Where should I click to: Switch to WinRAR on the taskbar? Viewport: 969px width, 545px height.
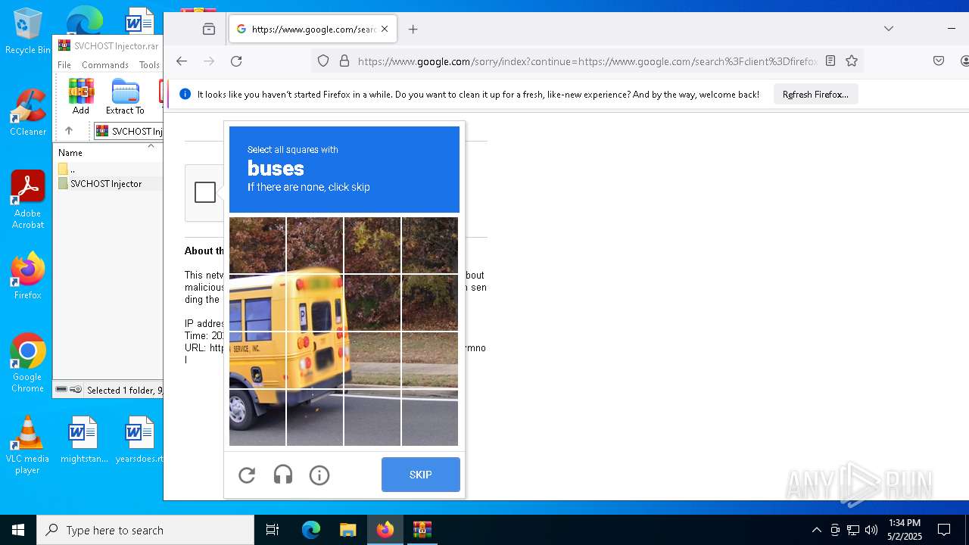tap(422, 530)
